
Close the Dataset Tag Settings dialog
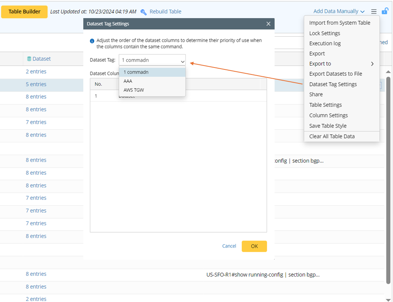tap(268, 24)
